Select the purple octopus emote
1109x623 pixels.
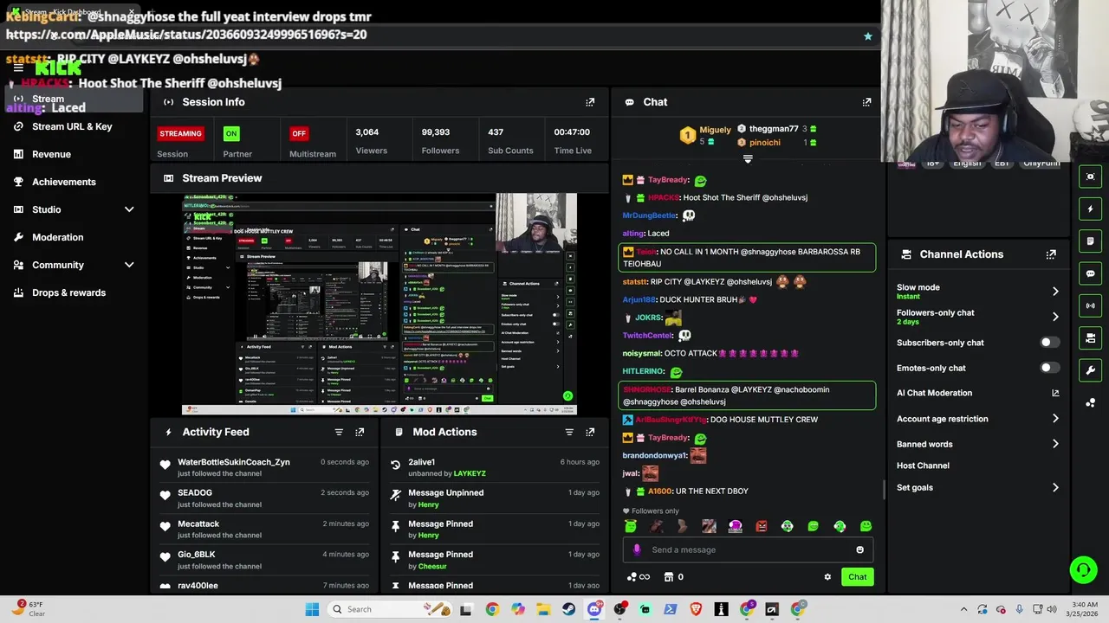pyautogui.click(x=735, y=526)
